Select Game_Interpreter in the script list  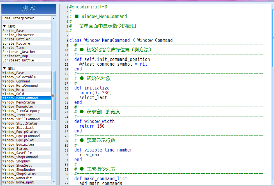(27, 18)
